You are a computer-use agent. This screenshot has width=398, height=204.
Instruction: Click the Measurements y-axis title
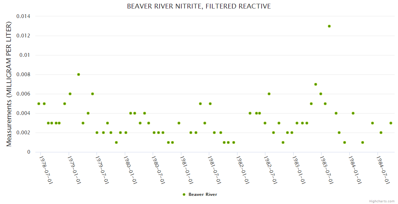9,84
